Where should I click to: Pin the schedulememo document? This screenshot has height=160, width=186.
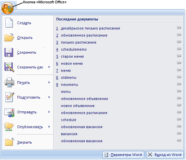[179, 49]
